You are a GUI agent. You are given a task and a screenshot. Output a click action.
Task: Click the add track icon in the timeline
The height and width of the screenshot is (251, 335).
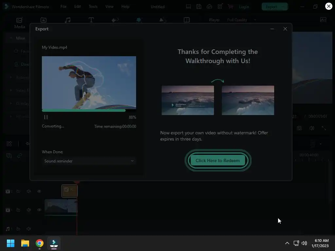9,156
